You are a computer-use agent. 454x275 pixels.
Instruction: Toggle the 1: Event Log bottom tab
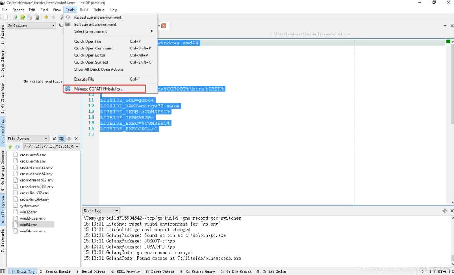[x=23, y=272]
